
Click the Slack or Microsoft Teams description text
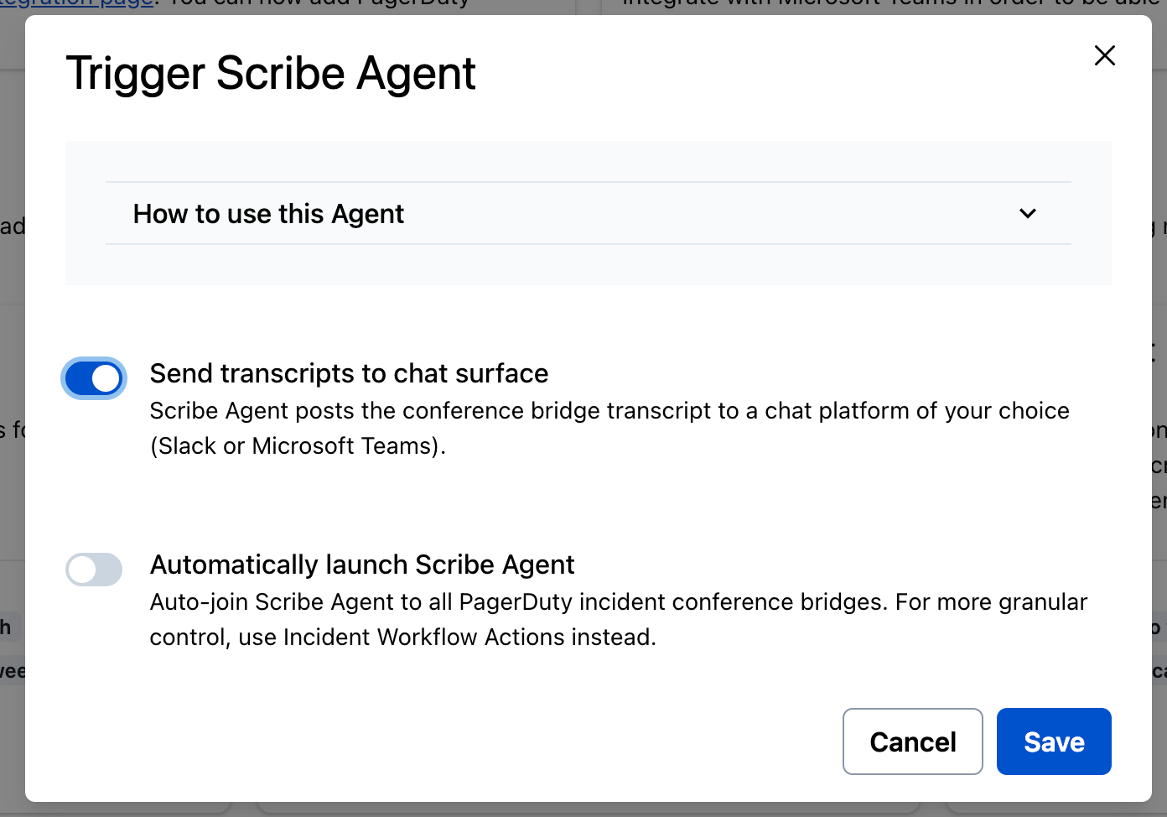(x=298, y=445)
